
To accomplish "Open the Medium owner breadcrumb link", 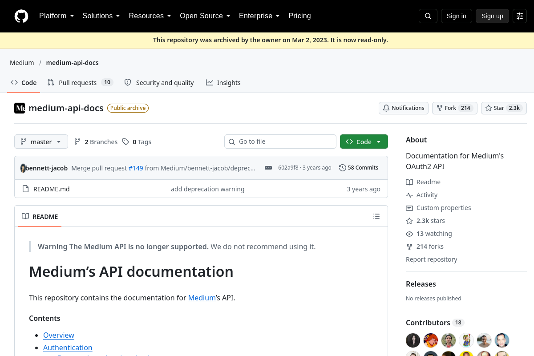I will tap(22, 63).
